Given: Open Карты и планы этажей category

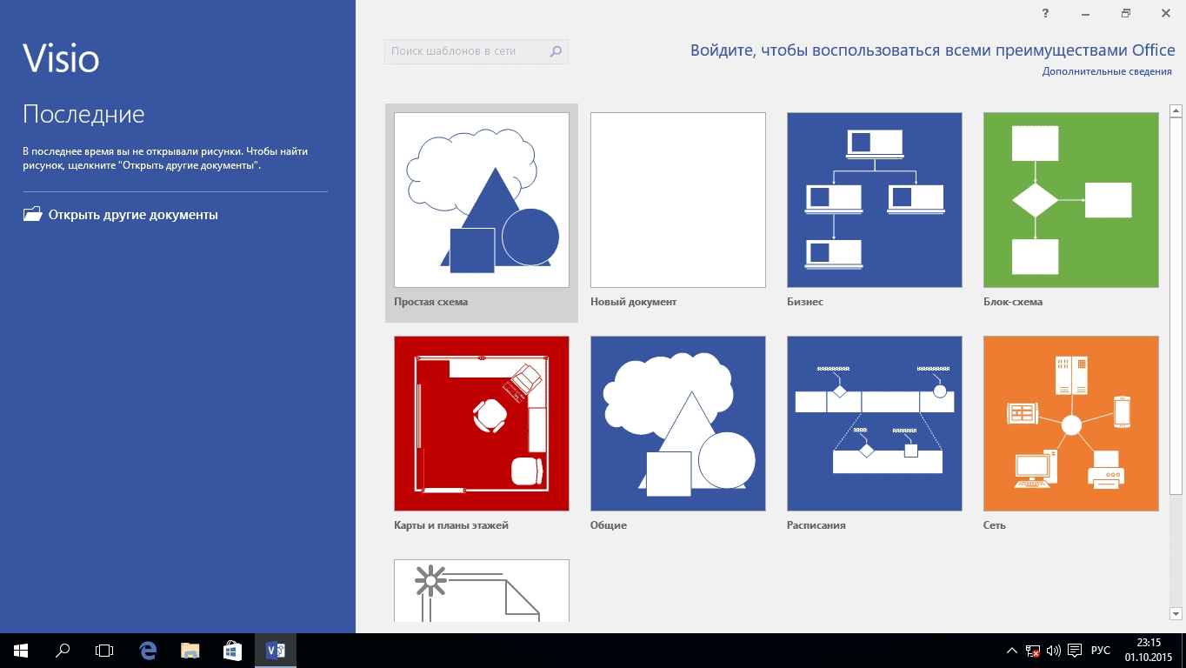Looking at the screenshot, I should [482, 424].
